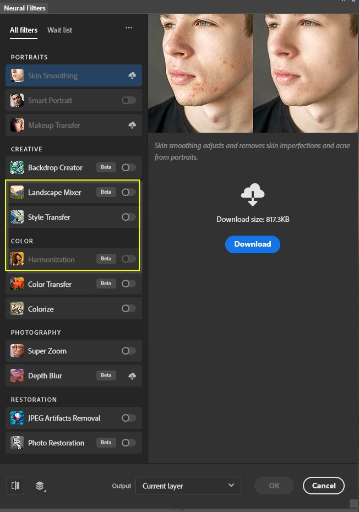Click the large cloud download icon

(253, 194)
